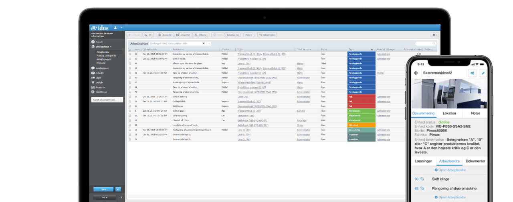Open the More dropdown in toolbar
513x202 pixels.
tap(249, 35)
